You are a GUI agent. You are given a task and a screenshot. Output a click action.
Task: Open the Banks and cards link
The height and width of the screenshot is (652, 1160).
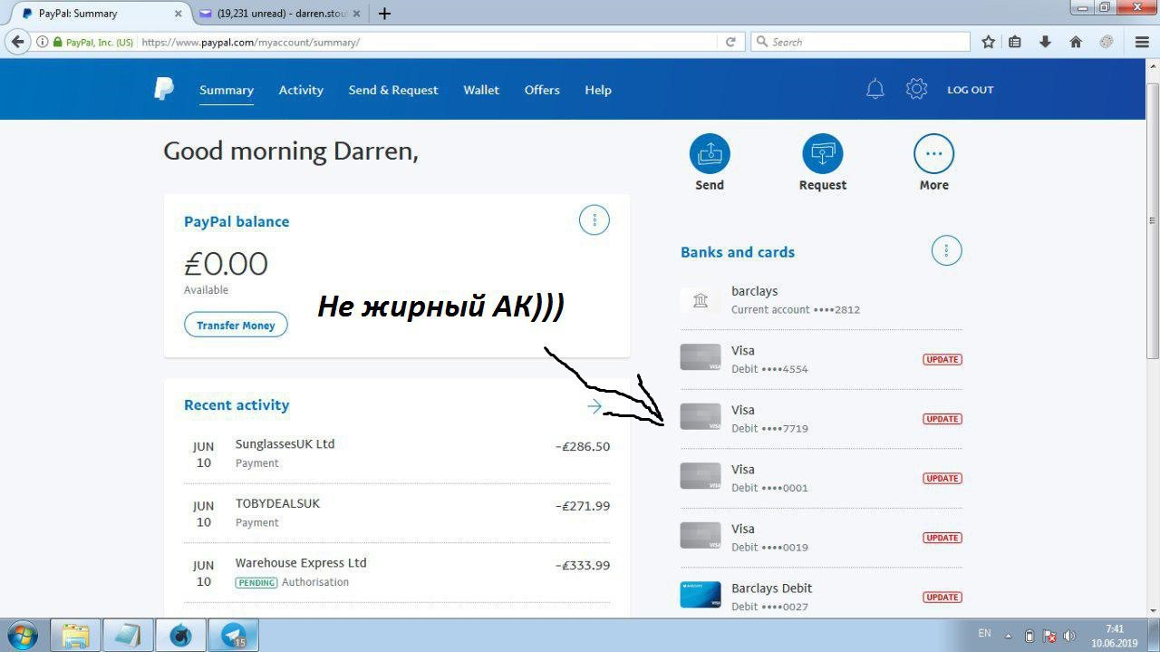pos(738,252)
